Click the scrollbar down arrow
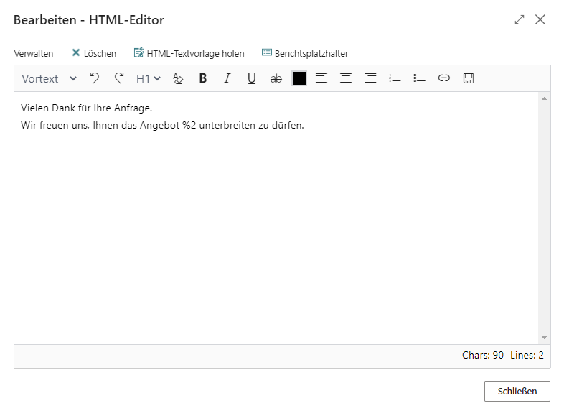The image size is (564, 416). (x=544, y=338)
